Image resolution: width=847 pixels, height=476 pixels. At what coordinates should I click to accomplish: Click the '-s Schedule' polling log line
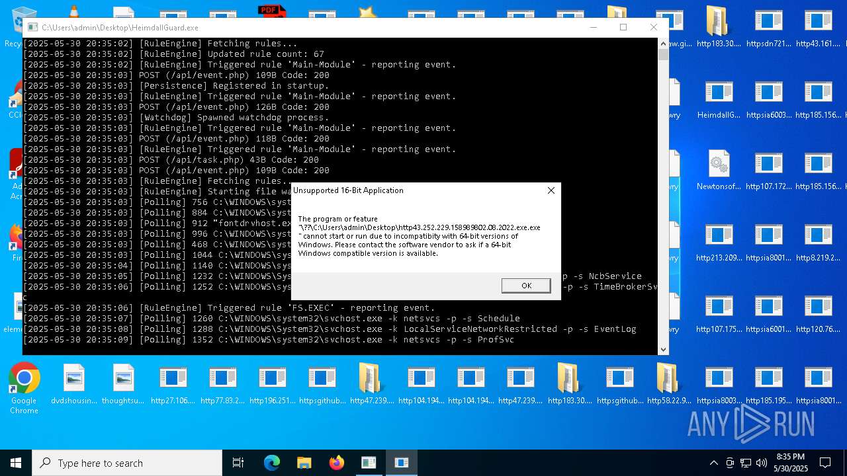click(x=271, y=319)
